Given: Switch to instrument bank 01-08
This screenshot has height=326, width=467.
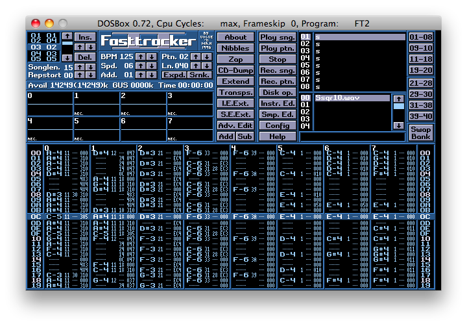Looking at the screenshot, I should 421,37.
